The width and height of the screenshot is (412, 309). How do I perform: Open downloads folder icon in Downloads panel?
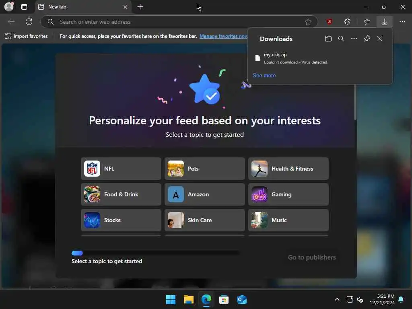tap(328, 39)
